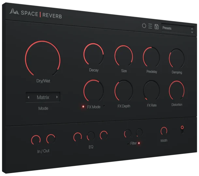Click the FX Depth knob

pyautogui.click(x=124, y=90)
